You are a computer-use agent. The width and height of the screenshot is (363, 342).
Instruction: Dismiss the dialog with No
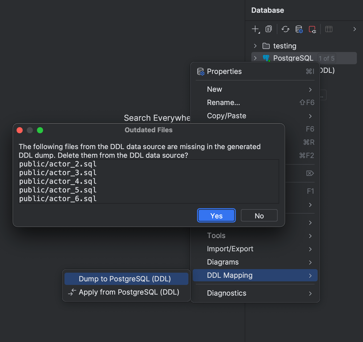coord(259,215)
